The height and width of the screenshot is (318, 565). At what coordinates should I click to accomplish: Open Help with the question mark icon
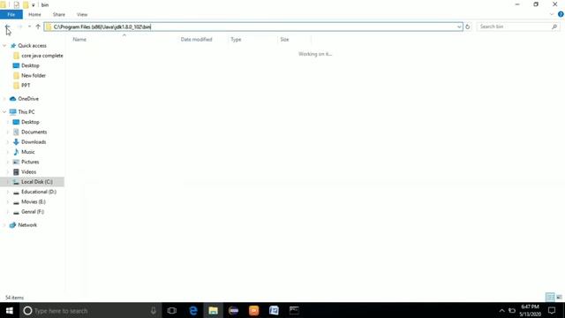(x=561, y=14)
